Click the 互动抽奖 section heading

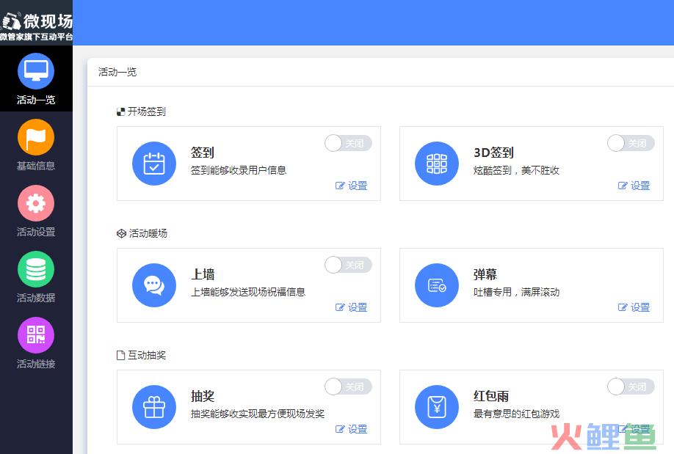coord(147,355)
